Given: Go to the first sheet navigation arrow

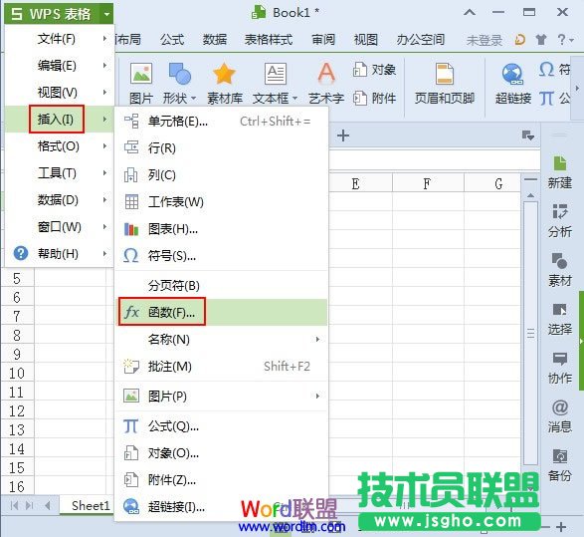Looking at the screenshot, I should (x=15, y=505).
